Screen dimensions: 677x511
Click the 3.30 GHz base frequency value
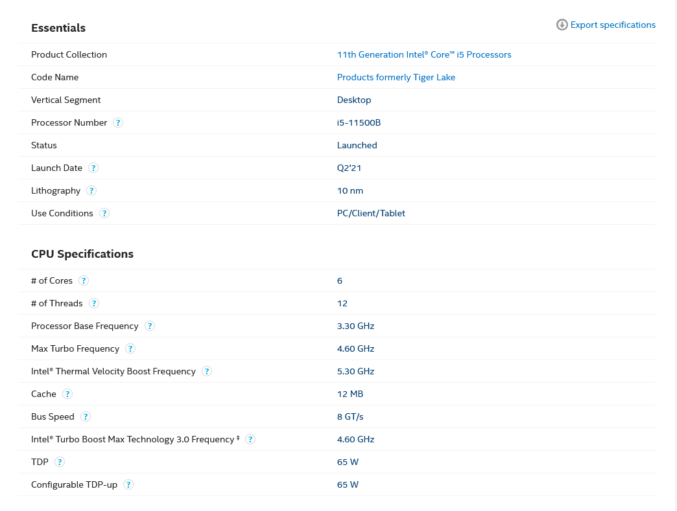point(355,326)
